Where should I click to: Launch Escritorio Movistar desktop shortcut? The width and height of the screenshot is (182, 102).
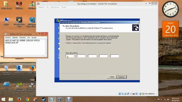click(x=19, y=87)
